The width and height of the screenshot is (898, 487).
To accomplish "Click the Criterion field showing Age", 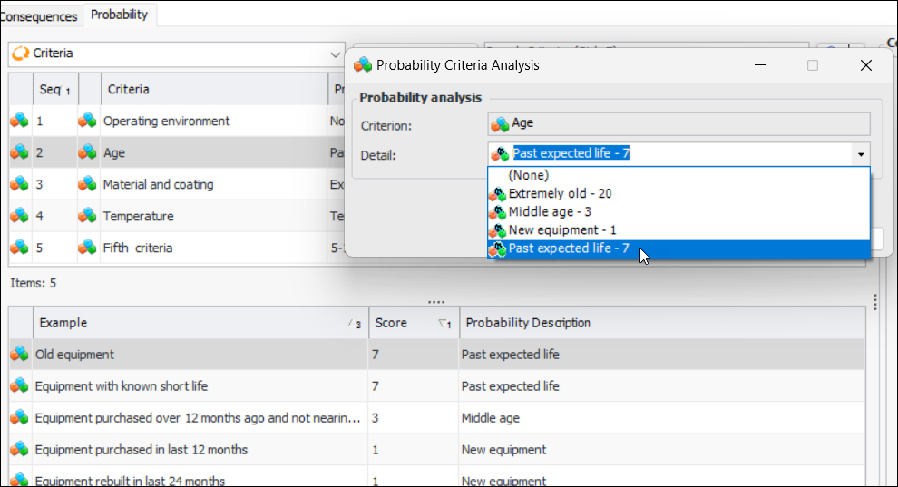I will click(678, 123).
